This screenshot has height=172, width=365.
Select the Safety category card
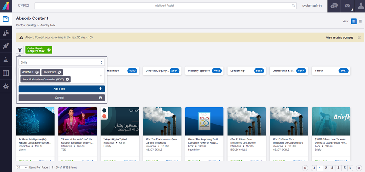click(331, 71)
